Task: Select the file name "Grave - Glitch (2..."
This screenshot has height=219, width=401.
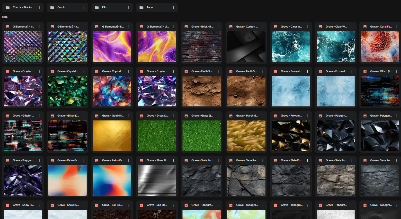Action: [68, 116]
